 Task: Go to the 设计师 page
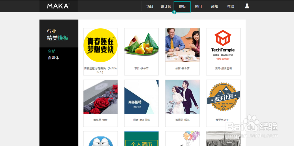pos(166,6)
